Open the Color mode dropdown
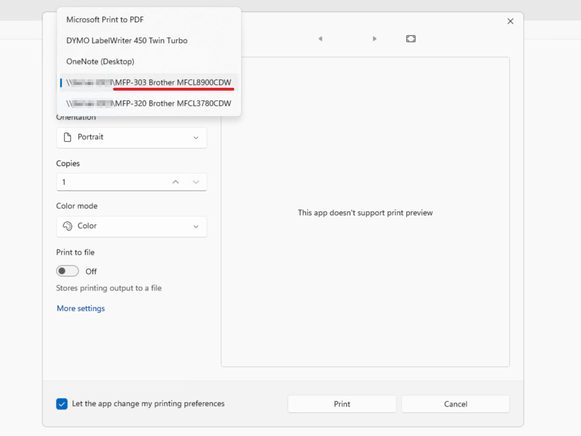581x436 pixels. [x=132, y=226]
